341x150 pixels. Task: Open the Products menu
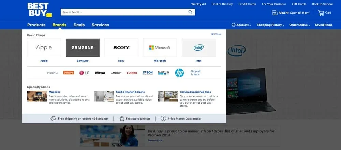pos(36,25)
